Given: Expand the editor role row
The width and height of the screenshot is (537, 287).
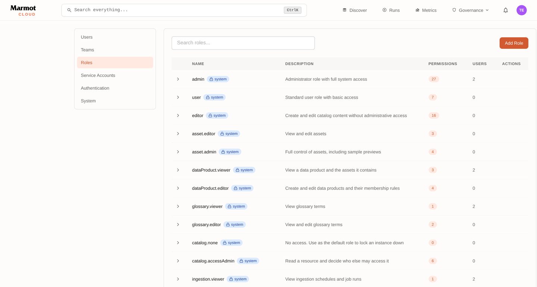Looking at the screenshot, I should pos(178,116).
